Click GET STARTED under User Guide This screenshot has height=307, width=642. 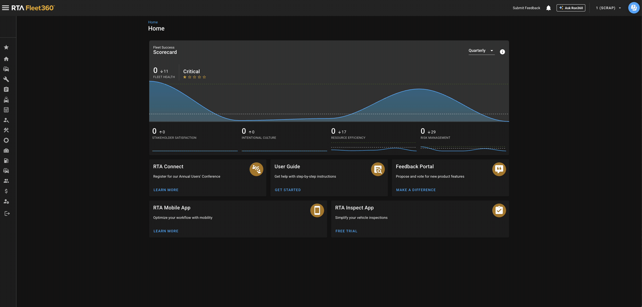(x=288, y=190)
